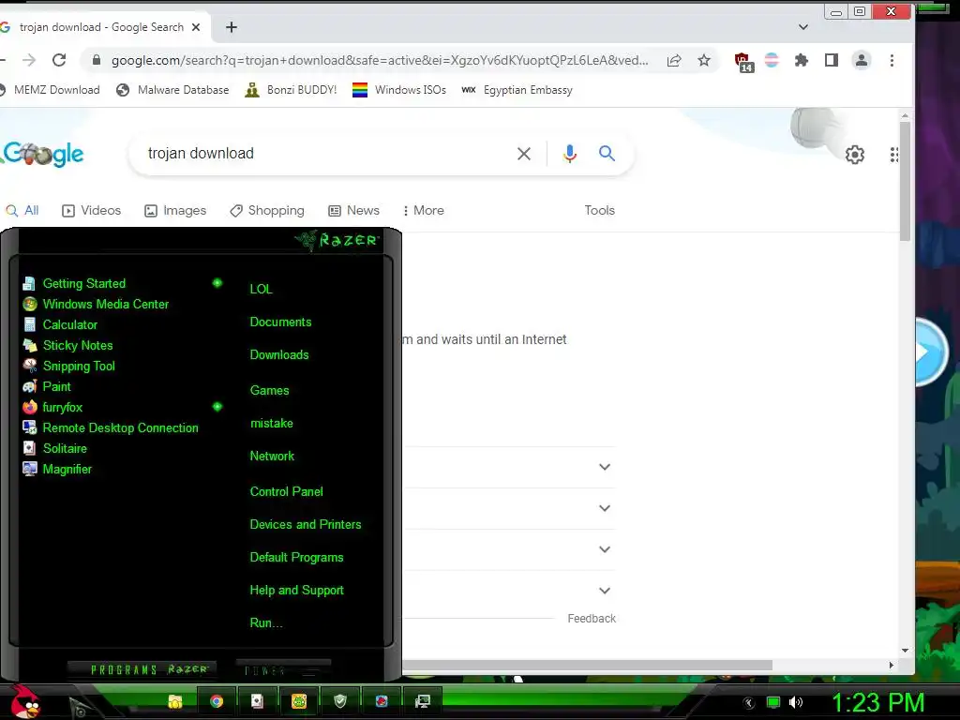Switch to the News results tab
This screenshot has height=720, width=960.
353,211
